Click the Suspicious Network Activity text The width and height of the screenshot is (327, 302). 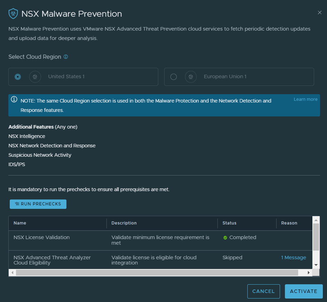coord(40,155)
